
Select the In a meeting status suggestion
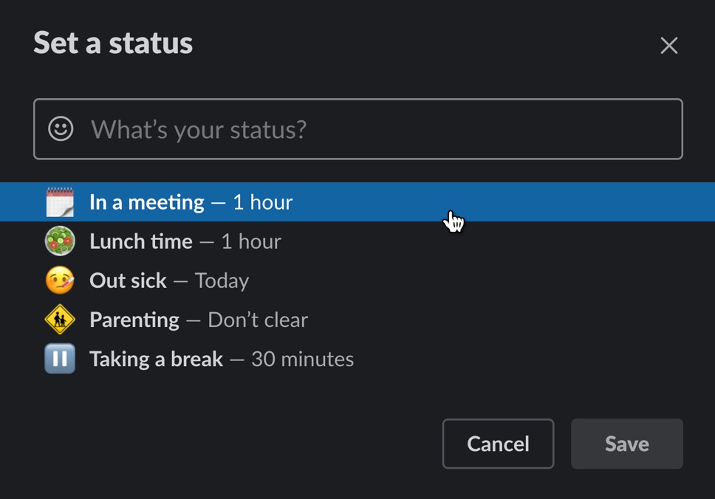[146, 201]
